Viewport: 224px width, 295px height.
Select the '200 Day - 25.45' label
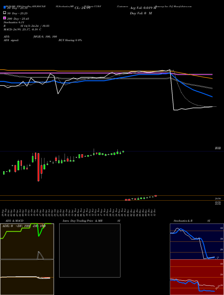click(x=18, y=19)
